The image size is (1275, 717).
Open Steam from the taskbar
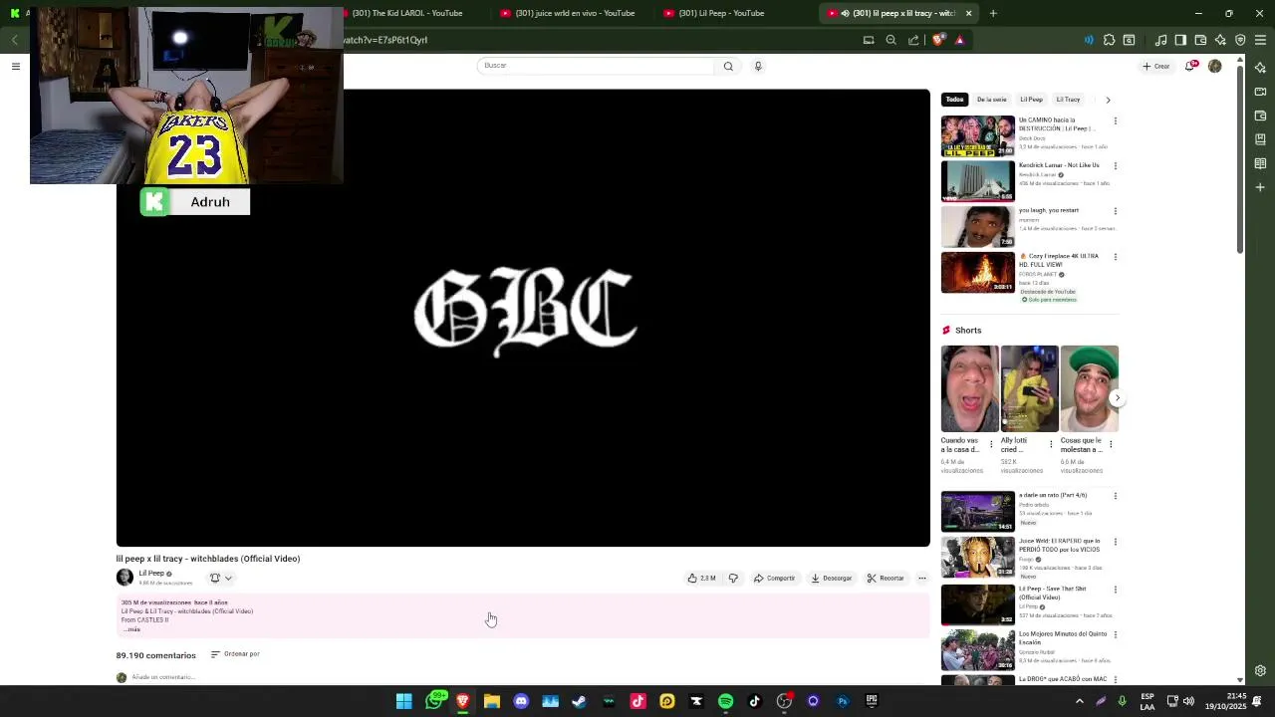[579, 701]
